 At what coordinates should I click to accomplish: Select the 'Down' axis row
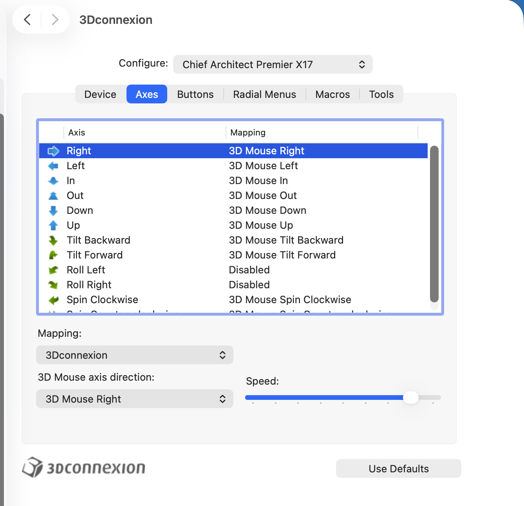point(233,210)
